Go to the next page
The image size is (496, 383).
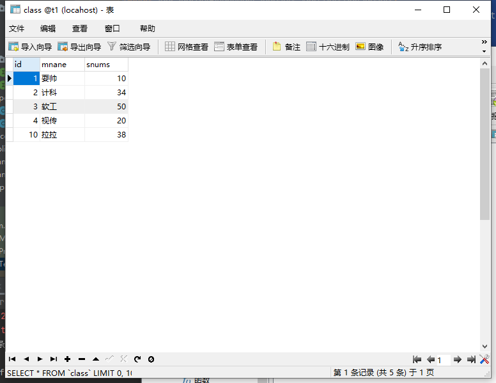458,359
